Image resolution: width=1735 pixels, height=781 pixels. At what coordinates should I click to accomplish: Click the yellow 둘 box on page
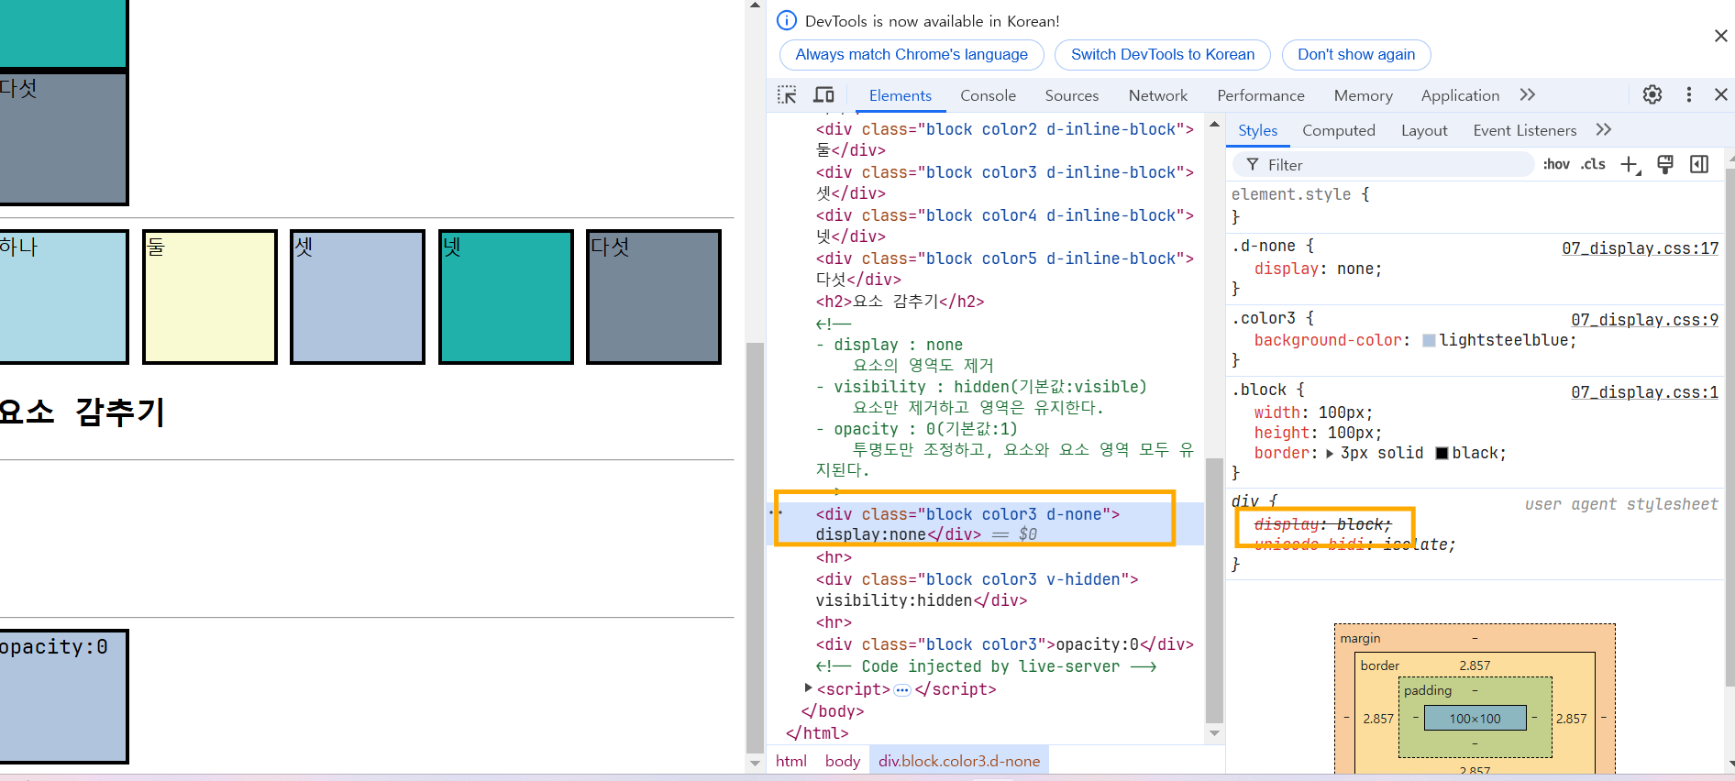pos(210,297)
